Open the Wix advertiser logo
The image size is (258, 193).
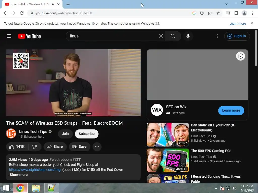point(157,110)
